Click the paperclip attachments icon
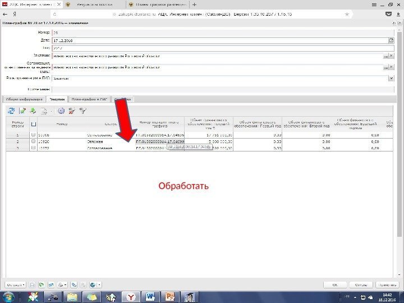This screenshot has height=303, width=404. 74,285
